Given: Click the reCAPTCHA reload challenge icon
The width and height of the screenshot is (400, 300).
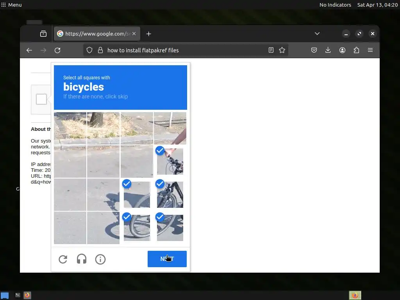Looking at the screenshot, I should [x=63, y=259].
